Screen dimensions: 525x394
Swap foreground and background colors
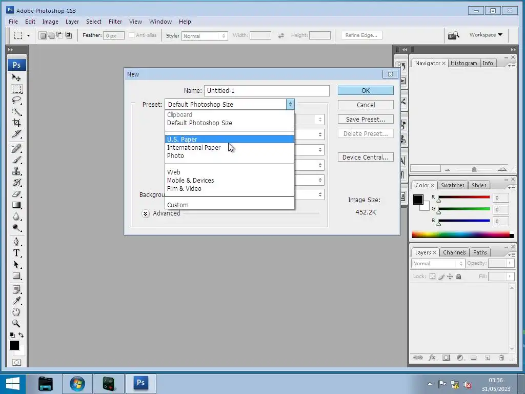[x=21, y=334]
